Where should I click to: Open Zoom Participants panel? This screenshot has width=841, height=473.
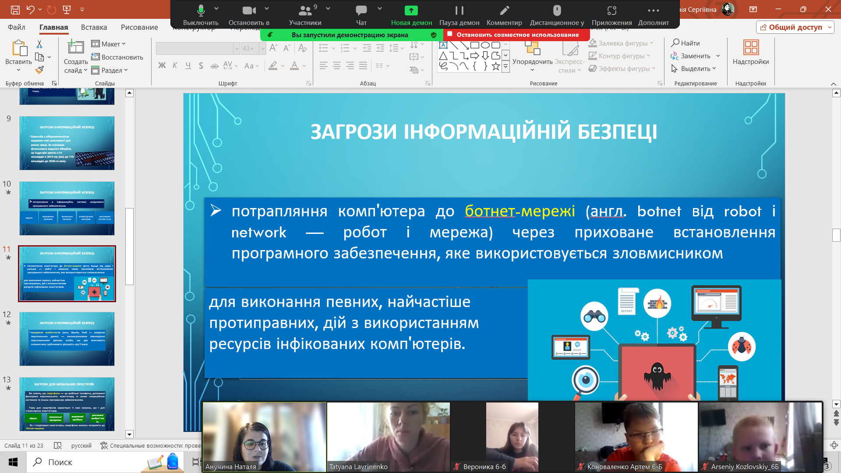pos(305,15)
